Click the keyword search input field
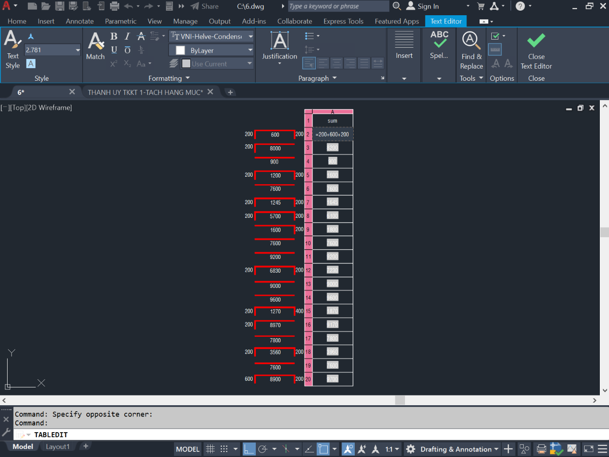The width and height of the screenshot is (609, 457). pyautogui.click(x=339, y=6)
